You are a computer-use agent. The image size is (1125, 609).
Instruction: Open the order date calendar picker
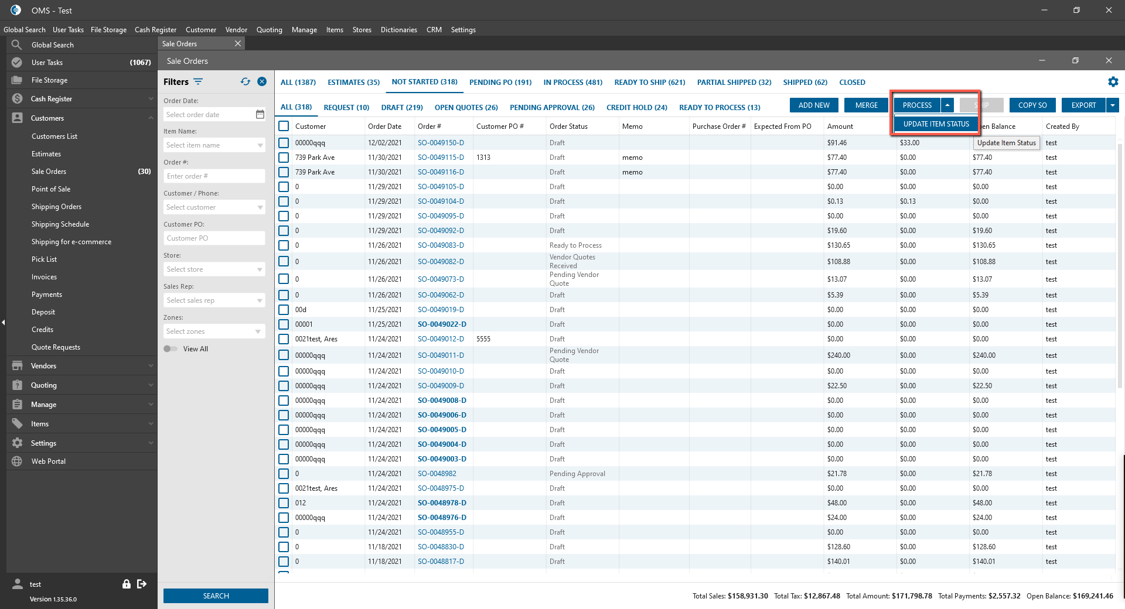pyautogui.click(x=260, y=115)
